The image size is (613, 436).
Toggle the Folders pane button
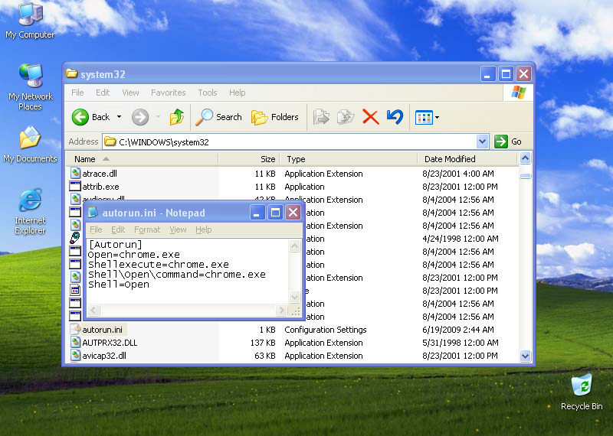[275, 117]
